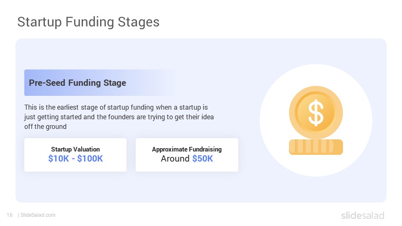This screenshot has width=402, height=226.
Task: Click the dollar sign on the coin
Action: click(x=316, y=113)
